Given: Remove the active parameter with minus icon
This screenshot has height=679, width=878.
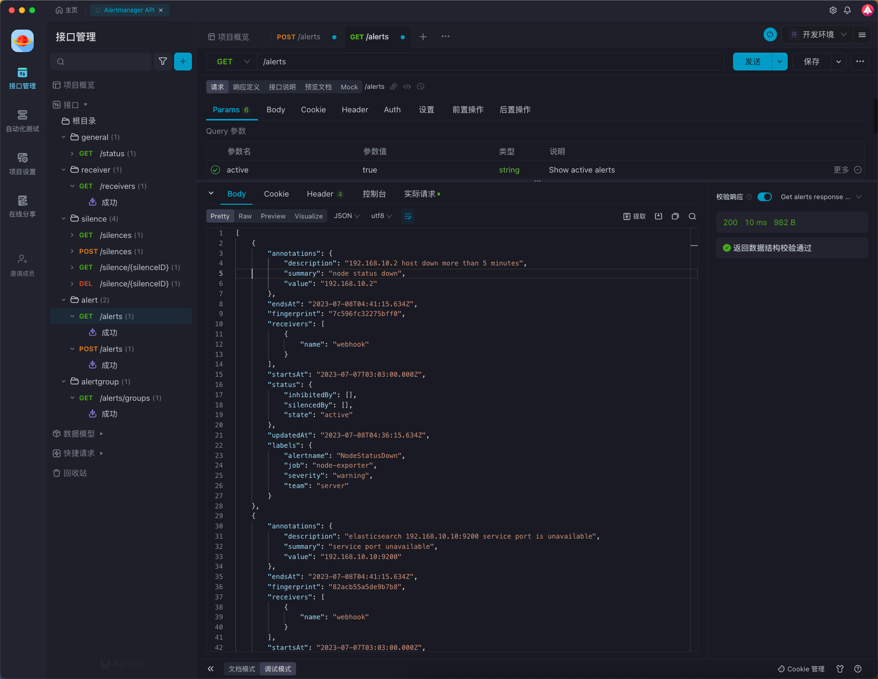Looking at the screenshot, I should click(858, 170).
